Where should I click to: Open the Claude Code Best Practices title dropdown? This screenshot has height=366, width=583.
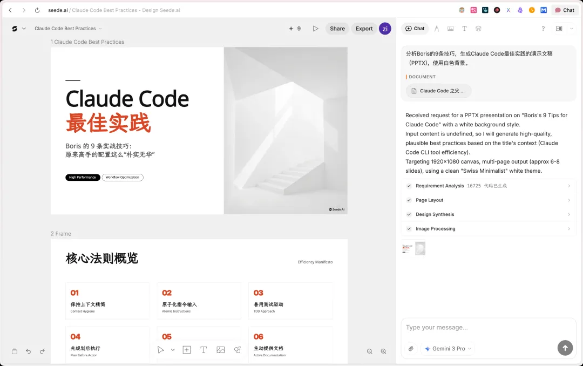(x=68, y=29)
